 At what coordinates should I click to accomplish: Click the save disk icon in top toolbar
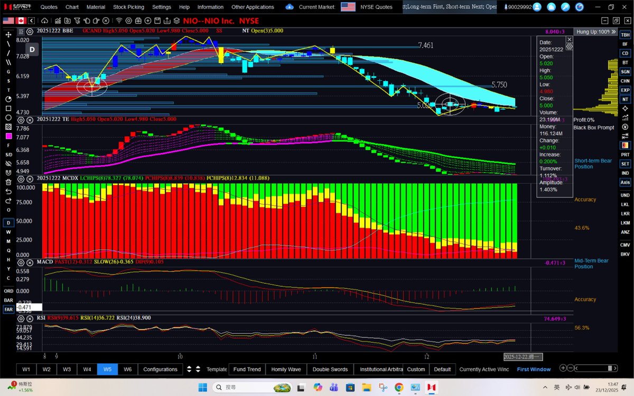[x=157, y=20]
